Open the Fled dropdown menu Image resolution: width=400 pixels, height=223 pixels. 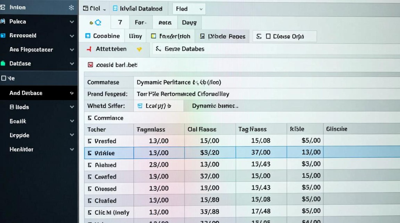click(x=189, y=9)
